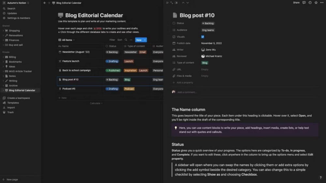Open the All items view dropdown

tap(67, 40)
